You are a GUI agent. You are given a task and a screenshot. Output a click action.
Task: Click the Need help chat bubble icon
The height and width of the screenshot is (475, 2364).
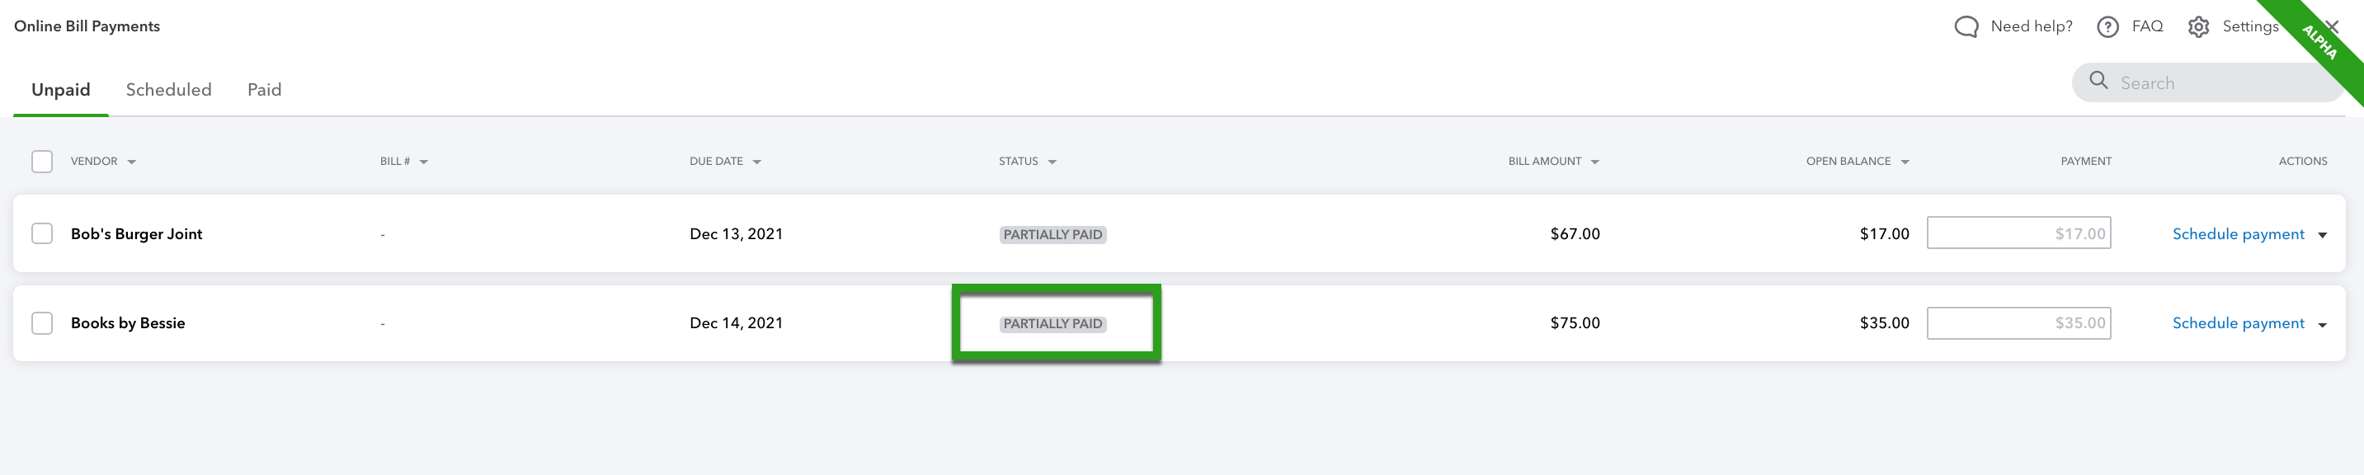pyautogui.click(x=1966, y=26)
